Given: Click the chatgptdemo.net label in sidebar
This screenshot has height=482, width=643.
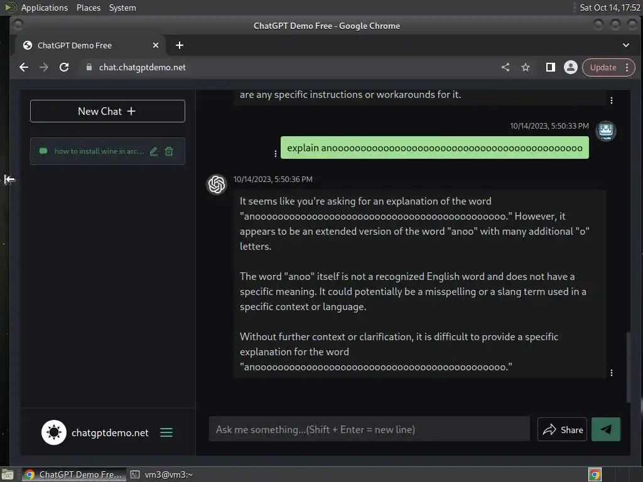Looking at the screenshot, I should tap(110, 432).
